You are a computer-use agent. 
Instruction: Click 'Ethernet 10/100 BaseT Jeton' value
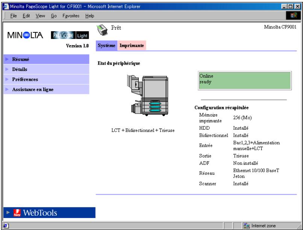click(256, 173)
